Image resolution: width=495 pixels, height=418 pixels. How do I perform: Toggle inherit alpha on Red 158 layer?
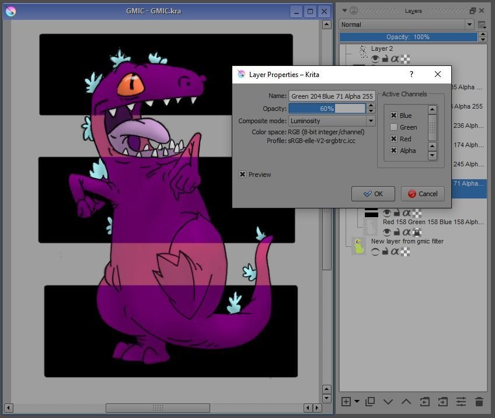pyautogui.click(x=407, y=232)
